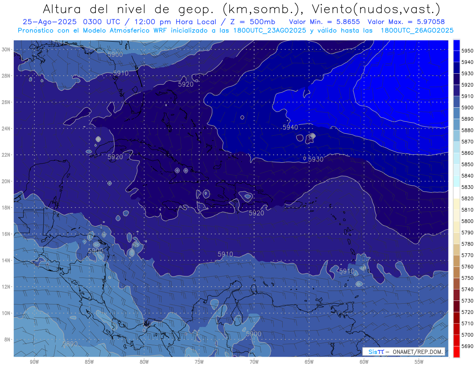Click the 90W longitude label
Screen dimensions: 475x367
click(x=34, y=362)
